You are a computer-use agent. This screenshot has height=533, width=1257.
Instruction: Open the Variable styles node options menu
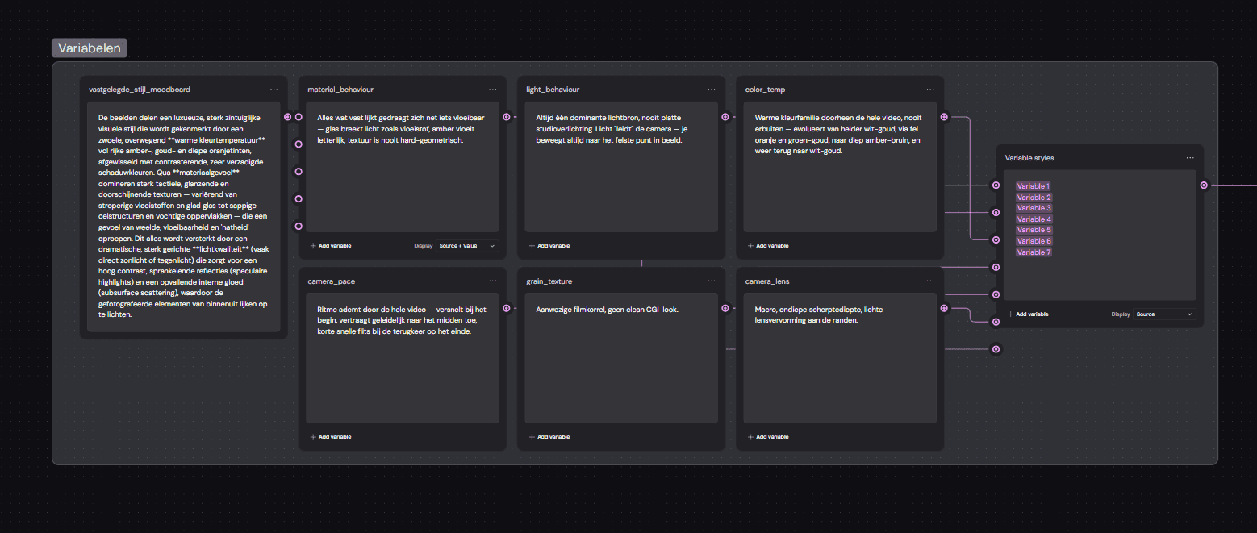pyautogui.click(x=1190, y=158)
